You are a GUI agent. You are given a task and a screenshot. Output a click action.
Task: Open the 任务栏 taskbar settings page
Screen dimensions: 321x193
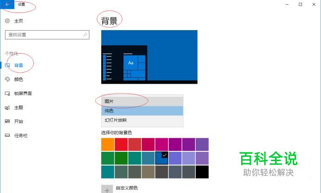pyautogui.click(x=16, y=136)
